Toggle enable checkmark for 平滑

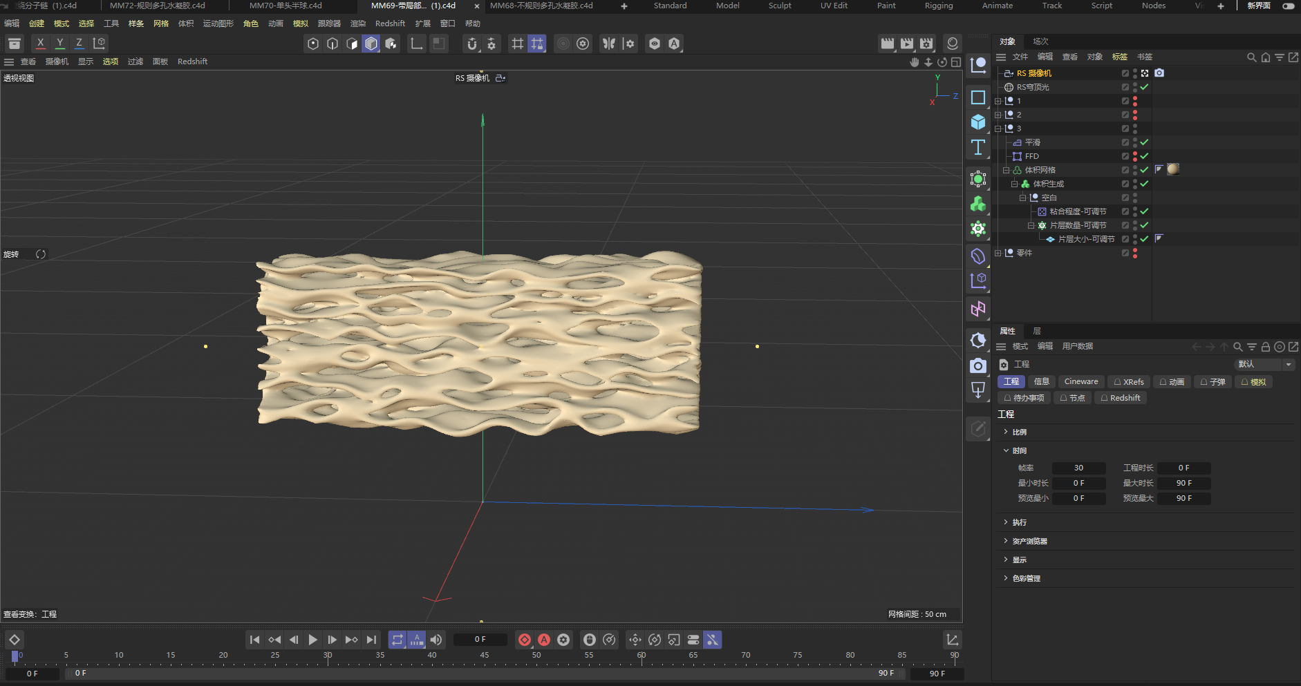tap(1145, 142)
